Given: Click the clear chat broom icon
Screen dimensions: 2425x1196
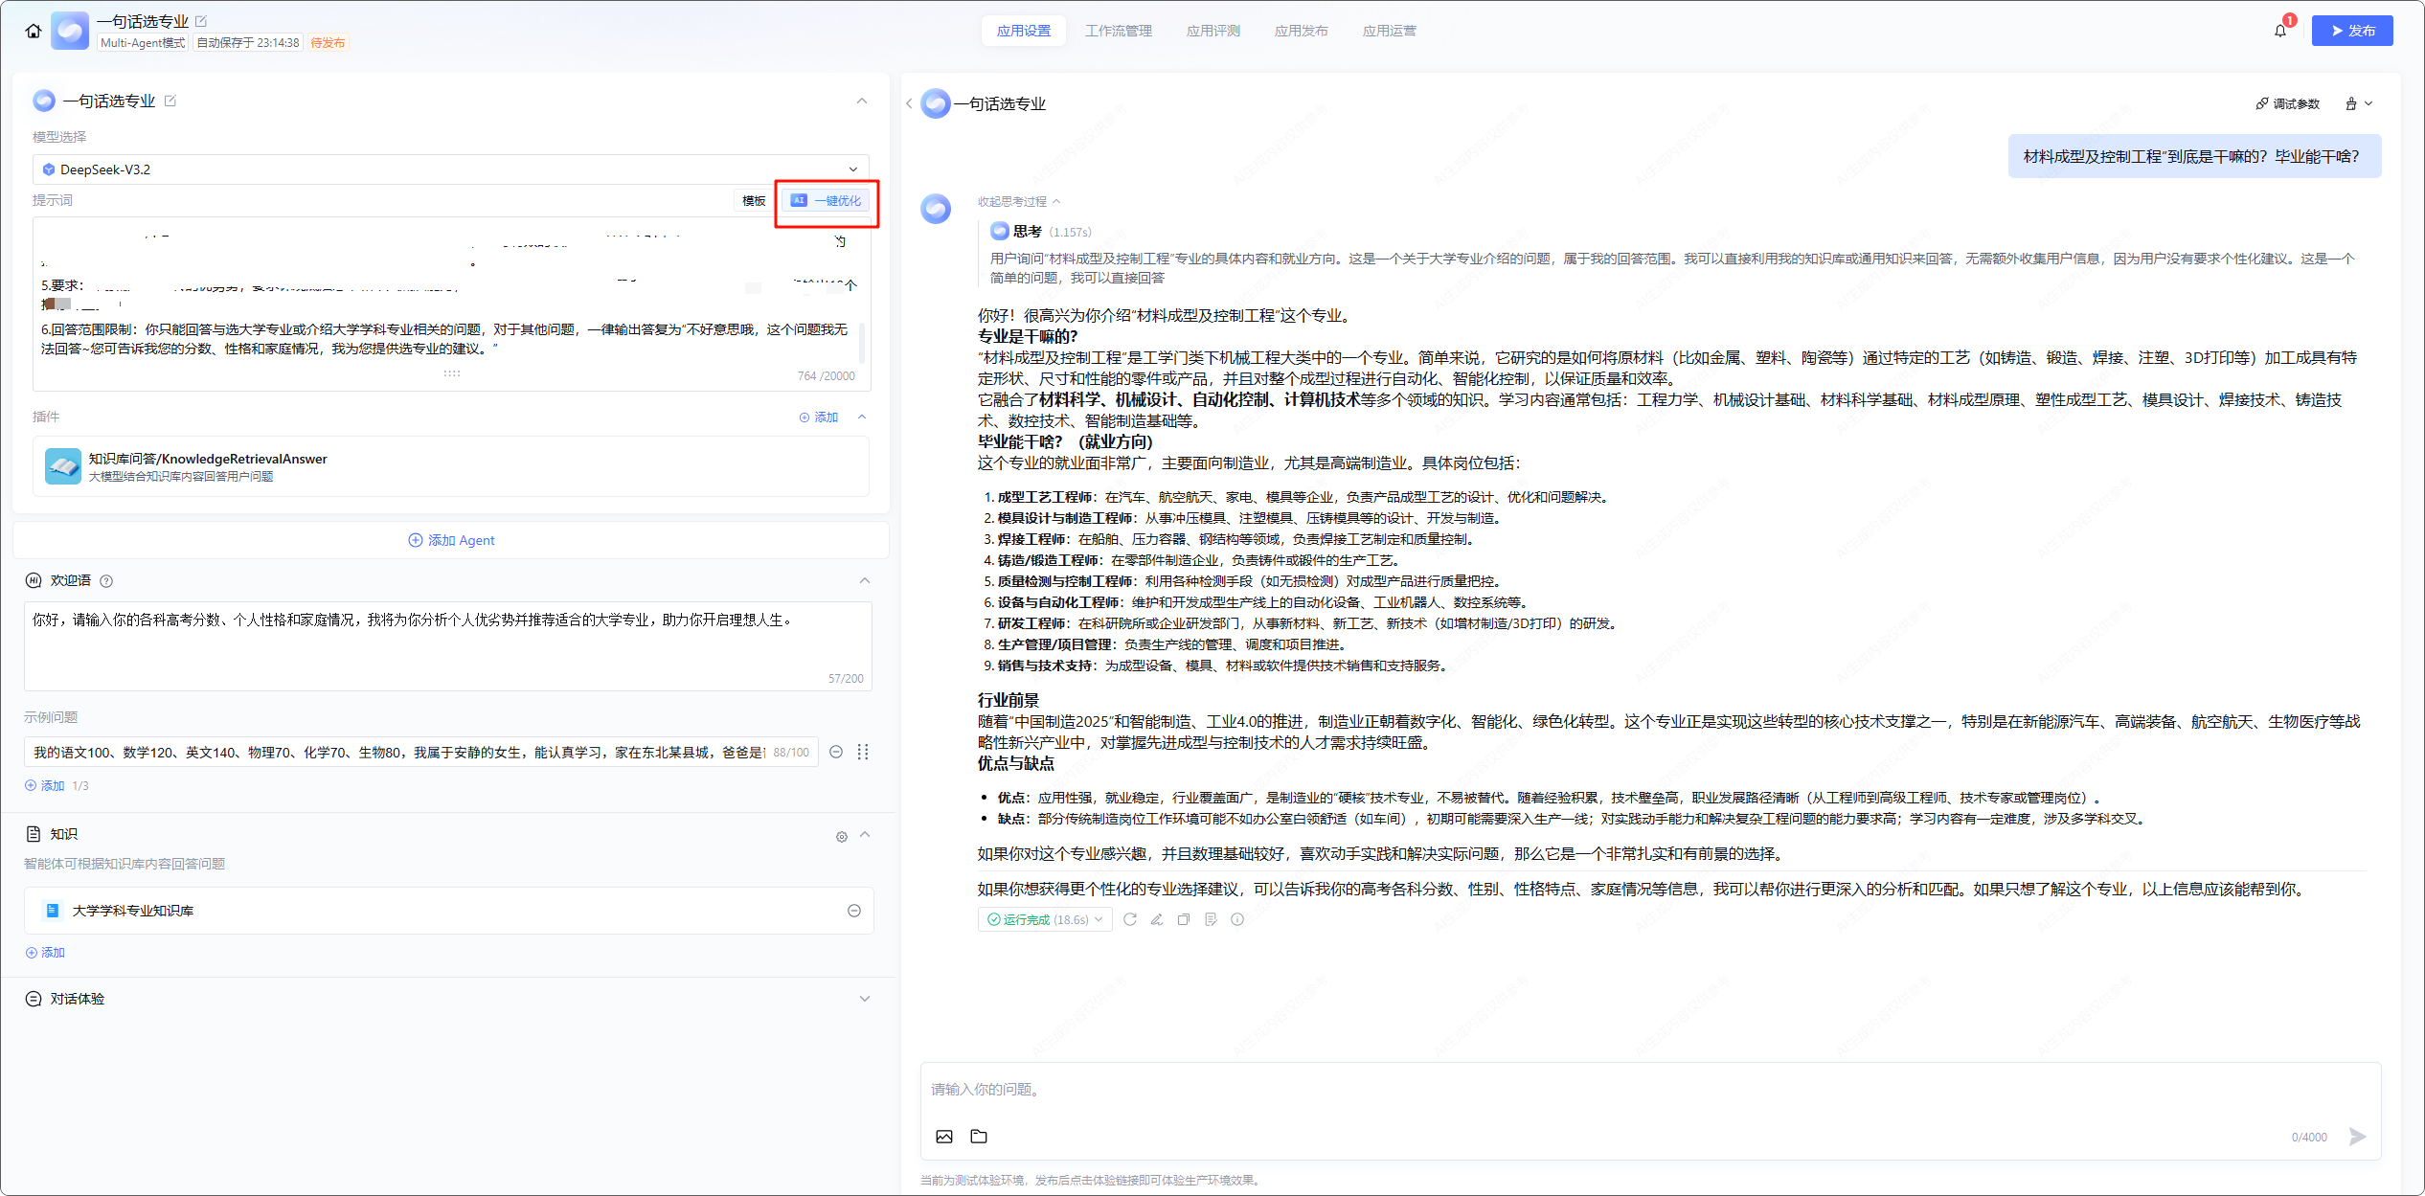Looking at the screenshot, I should [2351, 103].
